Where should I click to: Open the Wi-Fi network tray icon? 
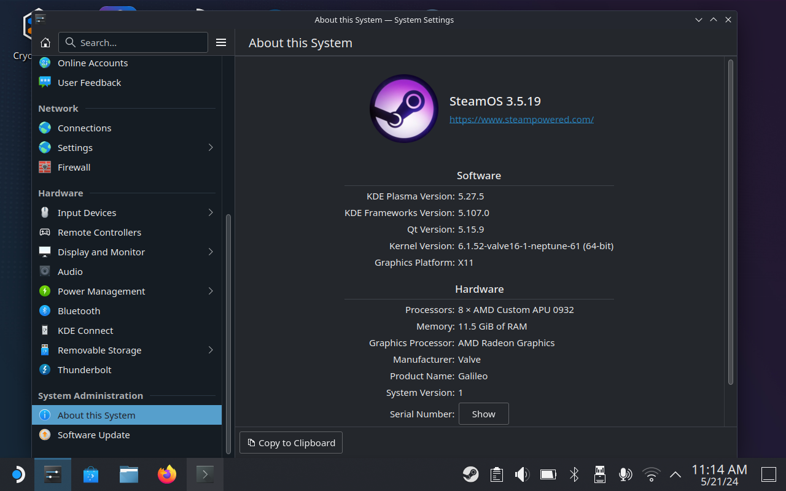tap(650, 474)
